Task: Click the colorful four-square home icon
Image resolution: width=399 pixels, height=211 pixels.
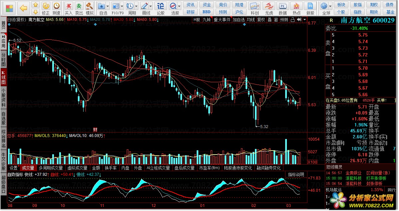Action: [x=9, y=8]
